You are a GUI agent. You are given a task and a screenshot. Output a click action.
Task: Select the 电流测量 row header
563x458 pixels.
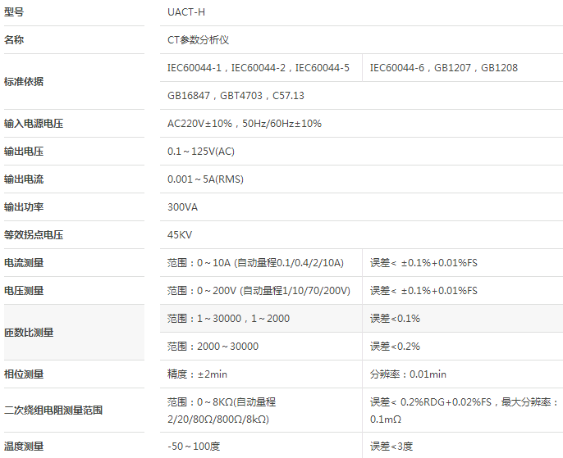[x=25, y=263]
